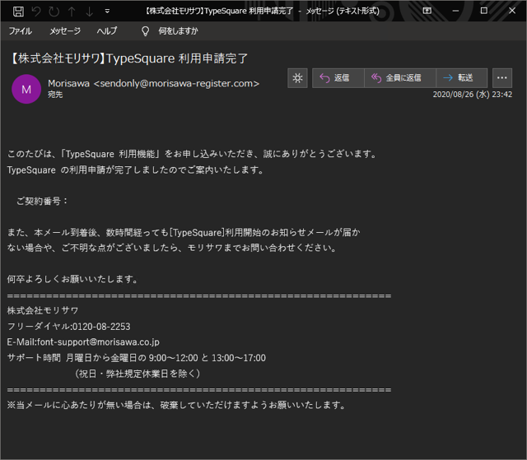Reply with the 返信 button

[338, 78]
